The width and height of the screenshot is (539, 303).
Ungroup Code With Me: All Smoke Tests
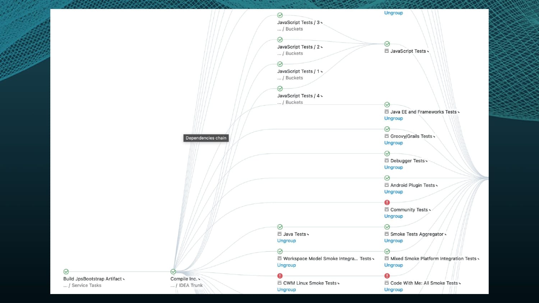coord(393,290)
